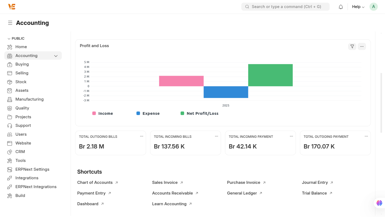Click the Build sidebar icon
This screenshot has height=217, width=385.
[10, 196]
